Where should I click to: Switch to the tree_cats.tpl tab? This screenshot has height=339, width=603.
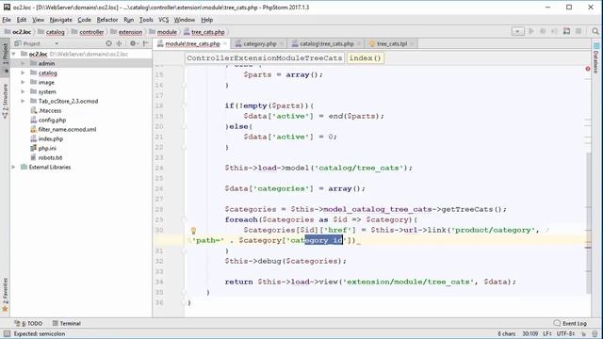(392, 44)
